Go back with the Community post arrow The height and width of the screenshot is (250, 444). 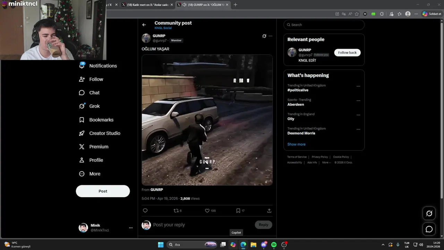pos(144,25)
